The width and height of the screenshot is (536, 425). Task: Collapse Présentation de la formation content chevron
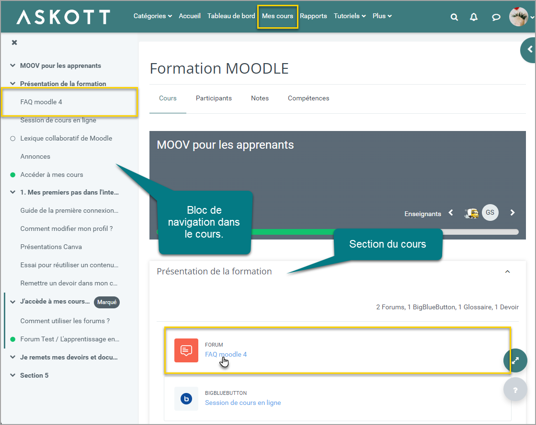click(x=508, y=272)
